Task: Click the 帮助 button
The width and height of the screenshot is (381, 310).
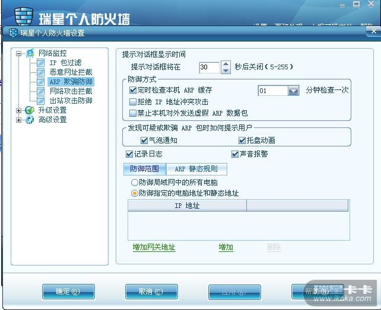Action: point(317,292)
